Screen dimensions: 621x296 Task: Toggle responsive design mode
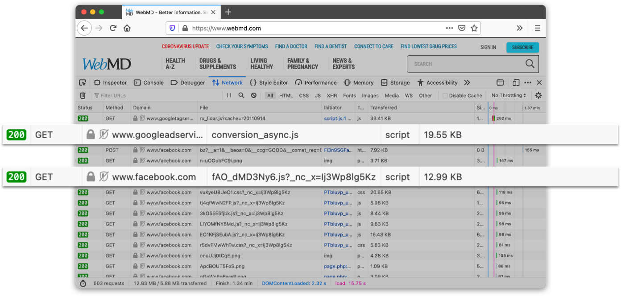pyautogui.click(x=516, y=82)
